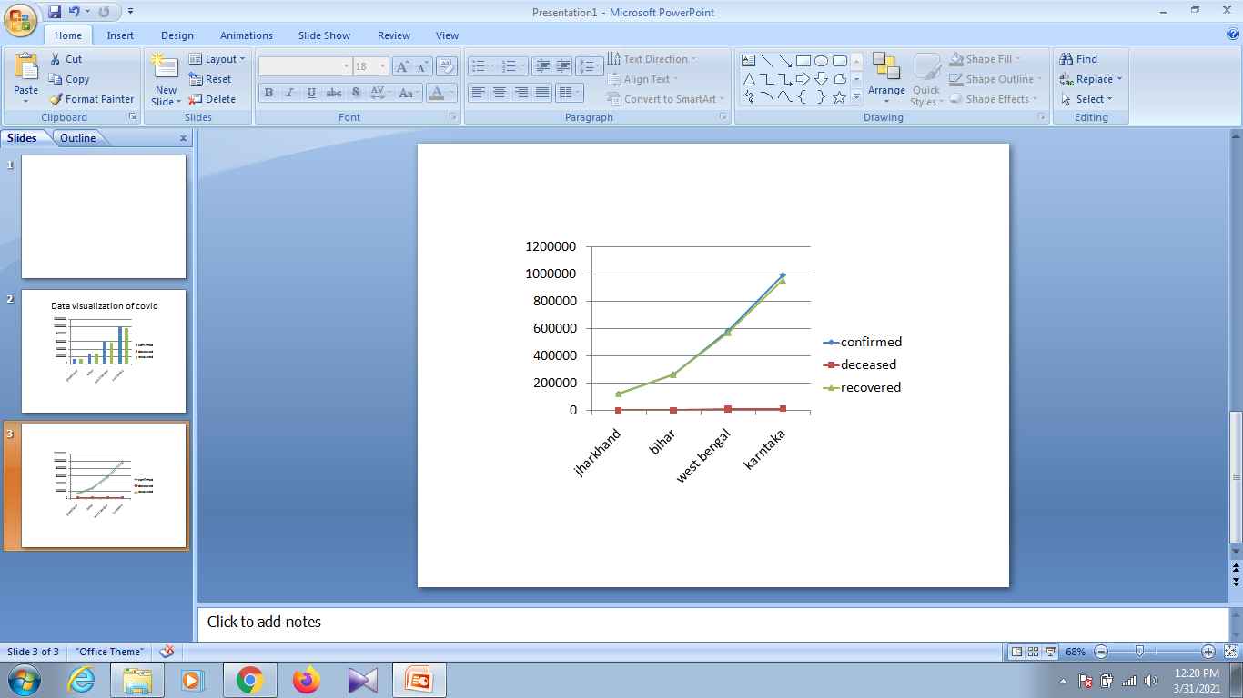Image resolution: width=1243 pixels, height=698 pixels.
Task: Toggle Underline formatting
Action: point(312,93)
